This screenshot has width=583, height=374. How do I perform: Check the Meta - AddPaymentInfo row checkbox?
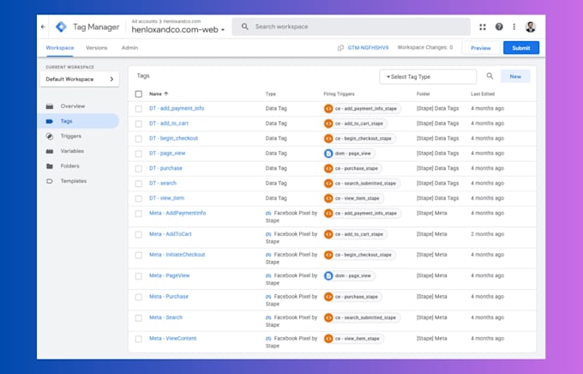139,214
